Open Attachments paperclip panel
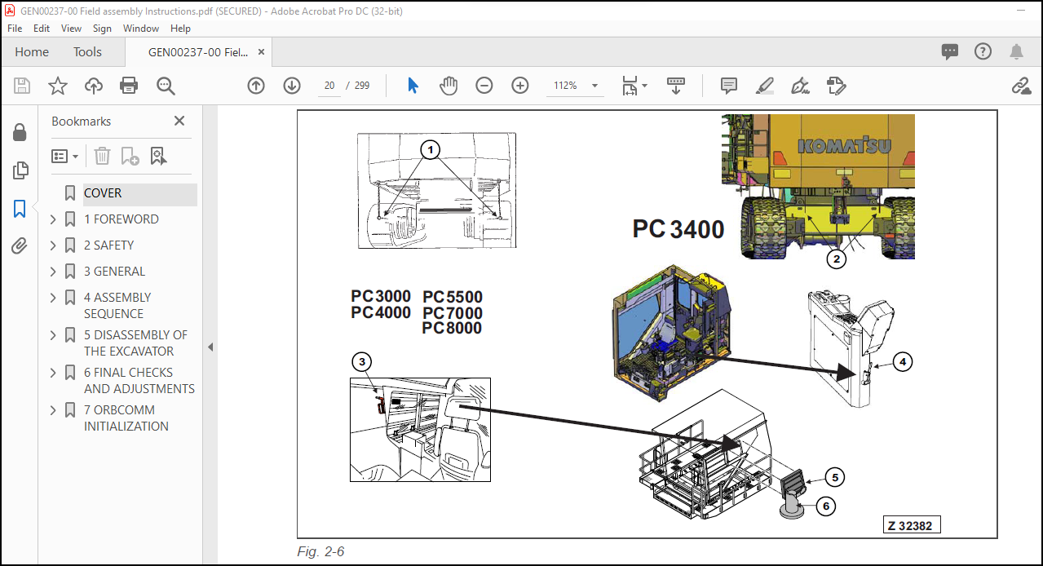This screenshot has width=1043, height=566. (x=20, y=246)
